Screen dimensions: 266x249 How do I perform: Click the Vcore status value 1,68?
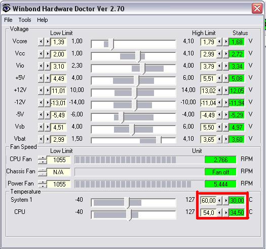point(237,42)
